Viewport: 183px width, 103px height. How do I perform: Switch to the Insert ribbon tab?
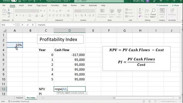point(21,5)
